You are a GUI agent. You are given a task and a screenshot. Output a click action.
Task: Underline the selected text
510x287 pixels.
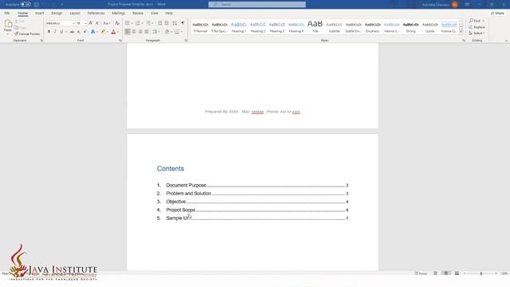(x=61, y=32)
